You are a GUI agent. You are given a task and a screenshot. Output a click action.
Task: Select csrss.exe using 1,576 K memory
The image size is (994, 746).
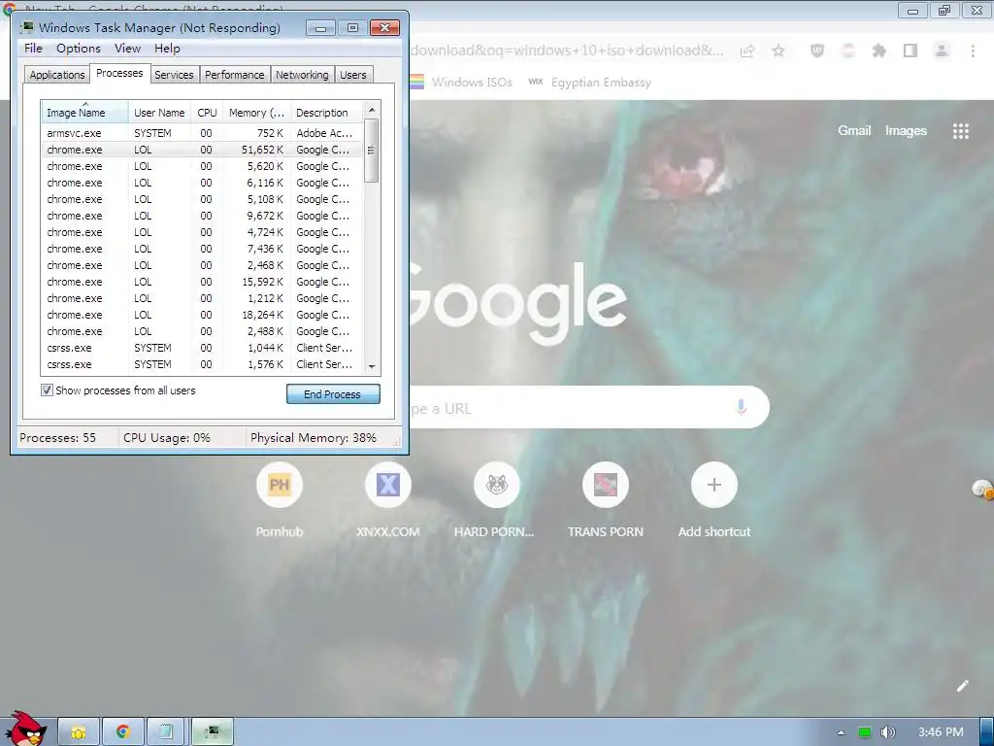tap(203, 364)
